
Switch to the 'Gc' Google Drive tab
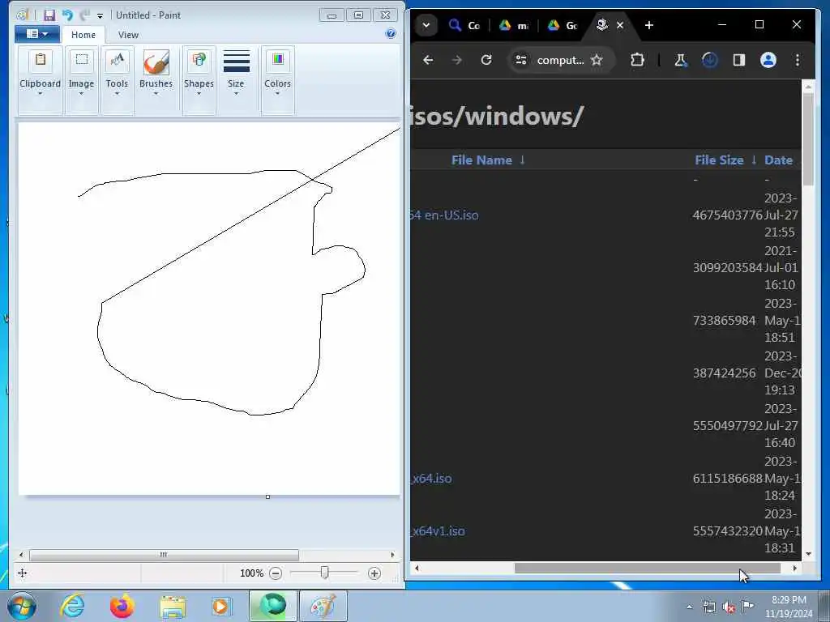[563, 25]
